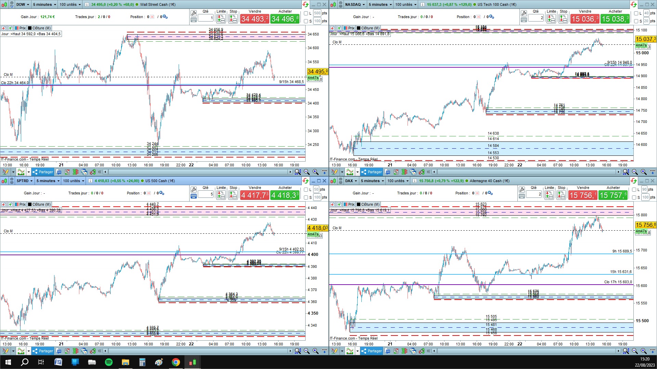Image resolution: width=657 pixels, height=369 pixels.
Task: Check the L checkbox on SPTRD panel
Action: (x=306, y=190)
